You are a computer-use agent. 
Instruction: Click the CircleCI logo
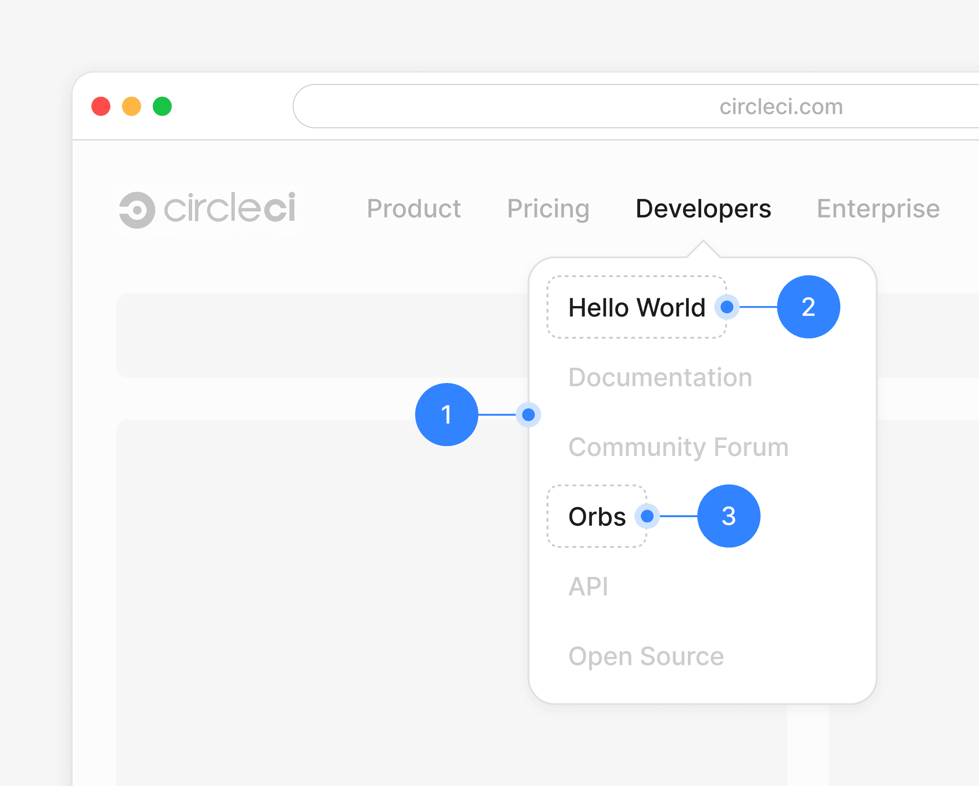click(207, 209)
